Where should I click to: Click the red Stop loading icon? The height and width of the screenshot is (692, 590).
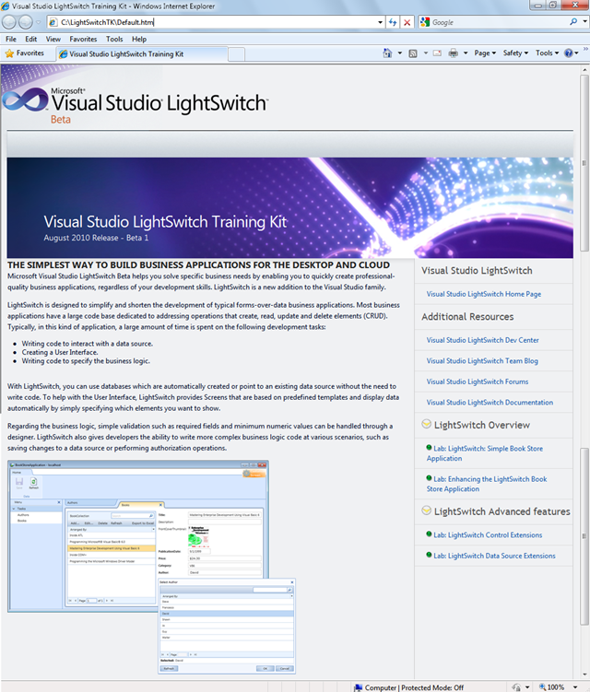click(407, 22)
